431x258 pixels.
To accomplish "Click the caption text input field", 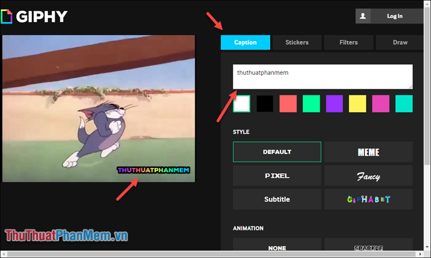I will [323, 76].
